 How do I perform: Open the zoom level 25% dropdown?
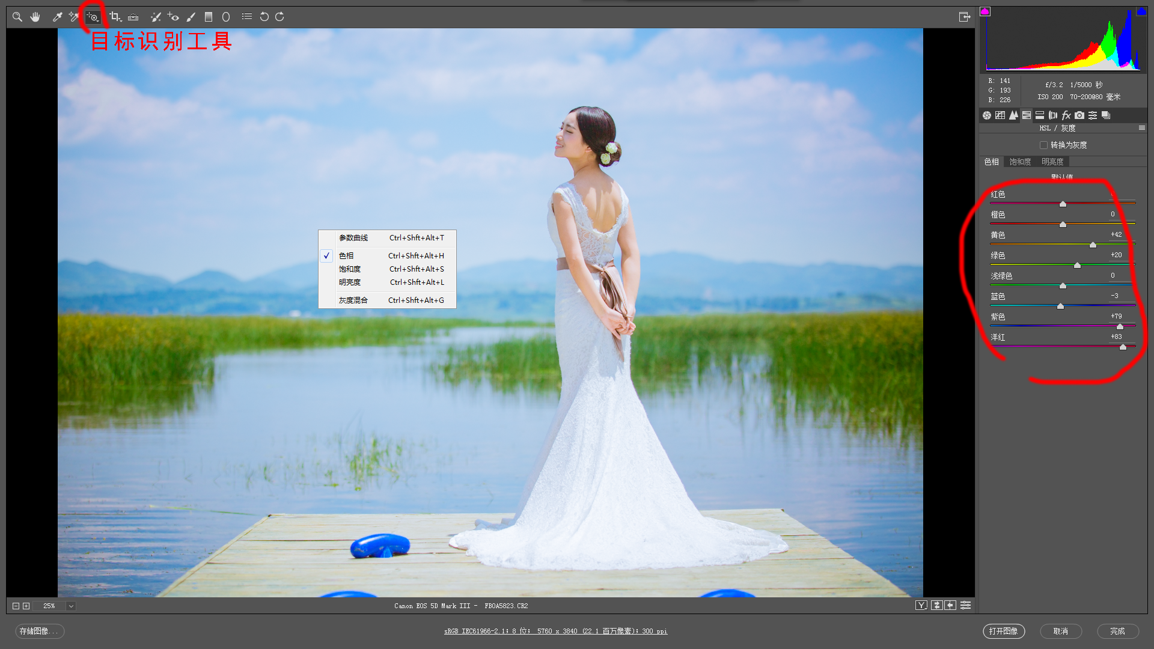[71, 606]
